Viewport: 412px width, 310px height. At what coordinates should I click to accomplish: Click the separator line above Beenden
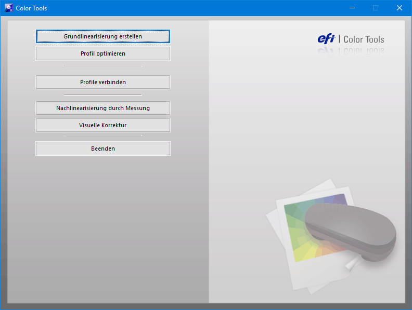click(102, 136)
